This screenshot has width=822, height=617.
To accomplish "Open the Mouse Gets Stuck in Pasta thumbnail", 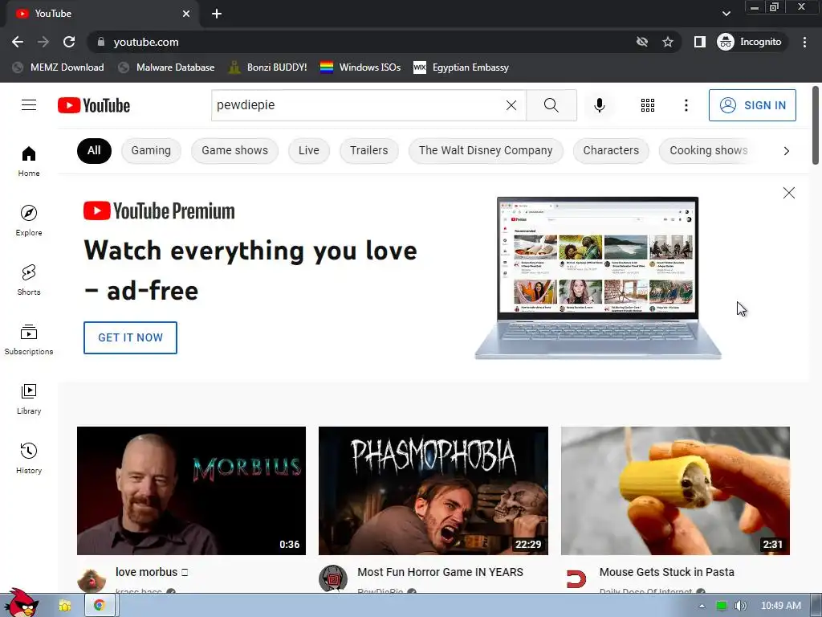I will tap(675, 491).
